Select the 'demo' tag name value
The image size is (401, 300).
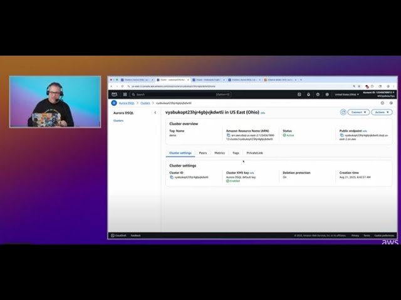pos(173,135)
